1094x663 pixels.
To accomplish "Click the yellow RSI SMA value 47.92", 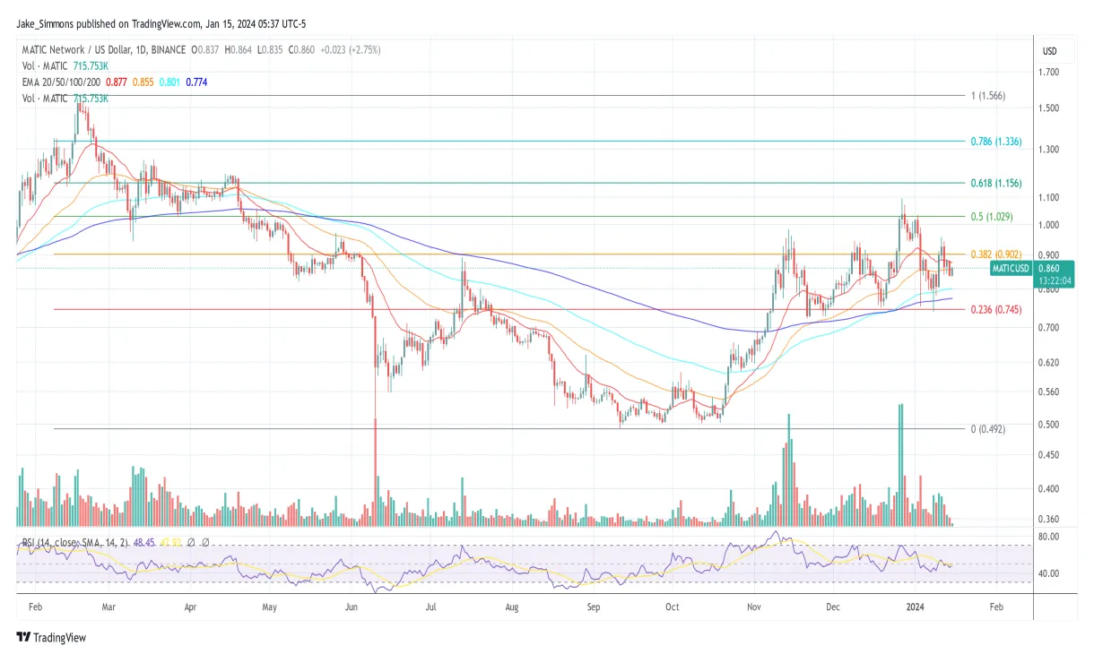I will pyautogui.click(x=170, y=541).
